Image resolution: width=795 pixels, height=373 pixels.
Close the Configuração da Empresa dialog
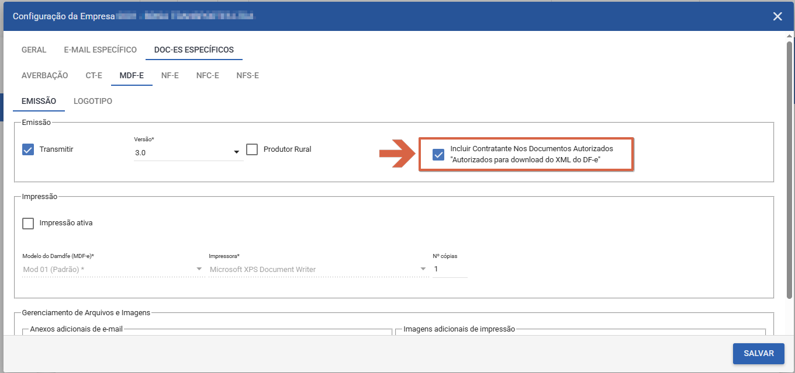click(777, 16)
